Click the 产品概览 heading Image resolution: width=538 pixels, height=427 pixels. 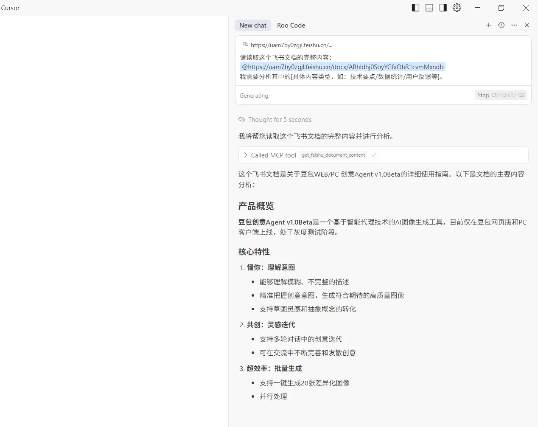coord(256,206)
